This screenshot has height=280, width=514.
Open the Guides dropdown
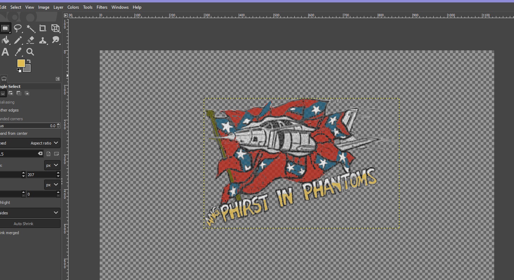30,213
